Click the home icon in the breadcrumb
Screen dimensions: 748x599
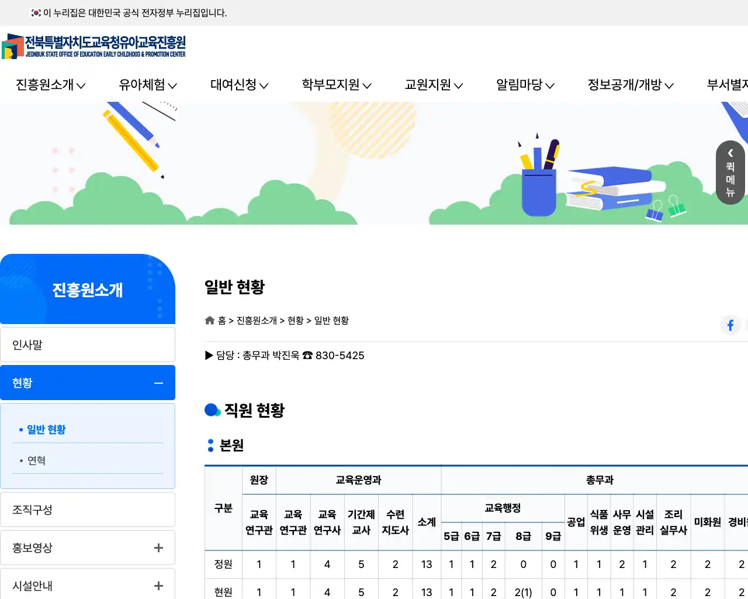[210, 320]
